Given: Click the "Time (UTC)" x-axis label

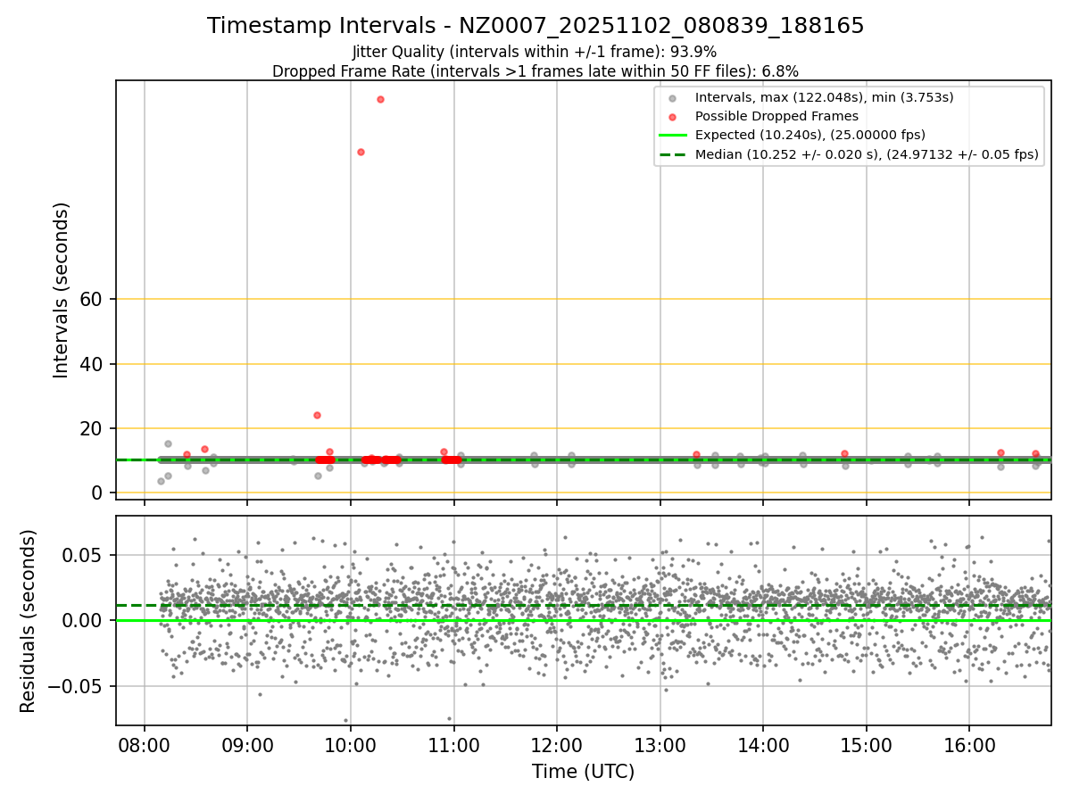Looking at the screenshot, I should coord(583,772).
